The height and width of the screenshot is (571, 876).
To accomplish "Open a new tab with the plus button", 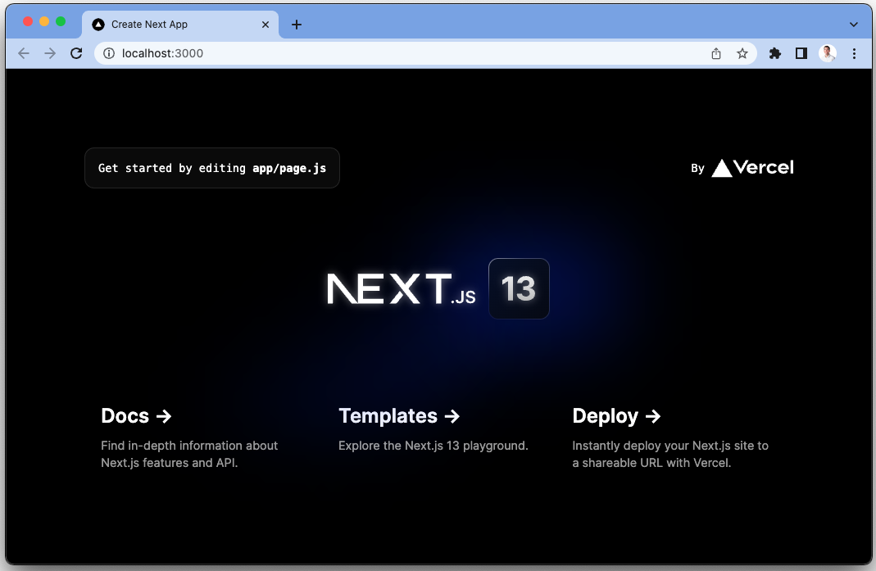I will pos(296,25).
